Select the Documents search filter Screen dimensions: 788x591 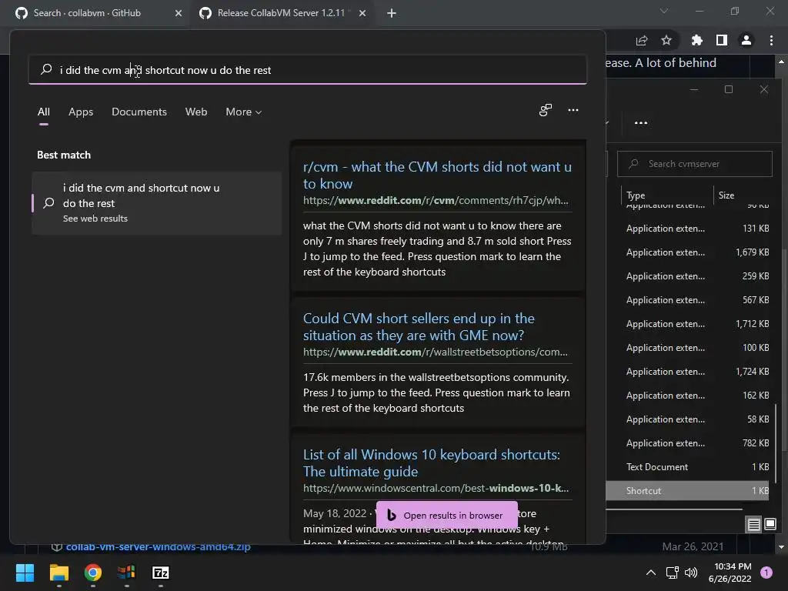pos(139,112)
